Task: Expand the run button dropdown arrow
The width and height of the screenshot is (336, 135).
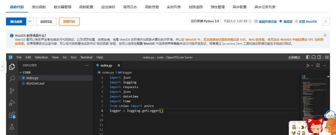Action: coord(312,65)
